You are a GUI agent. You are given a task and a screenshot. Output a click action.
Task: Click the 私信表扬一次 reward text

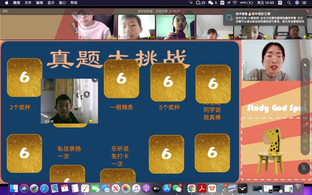[x=69, y=152]
